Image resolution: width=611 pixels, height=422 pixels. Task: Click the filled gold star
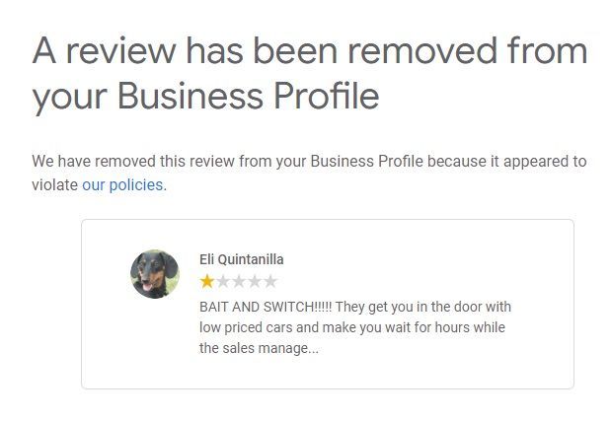[206, 282]
